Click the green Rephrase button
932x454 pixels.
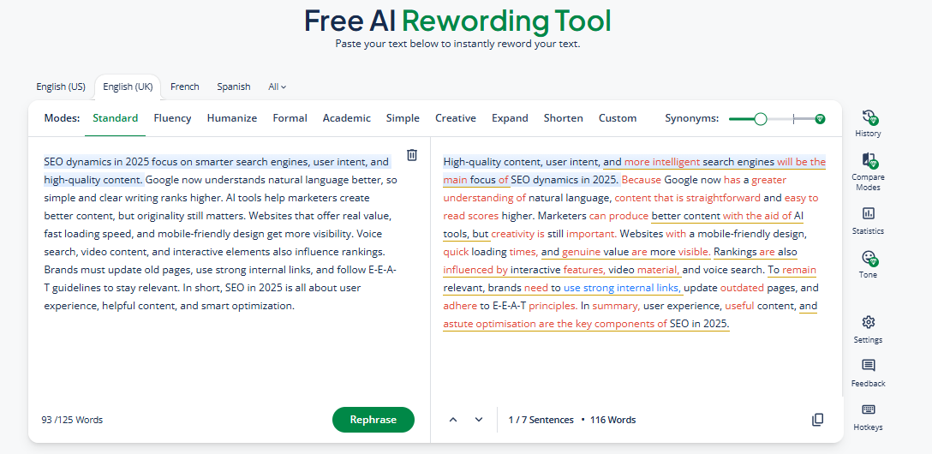pyautogui.click(x=373, y=420)
